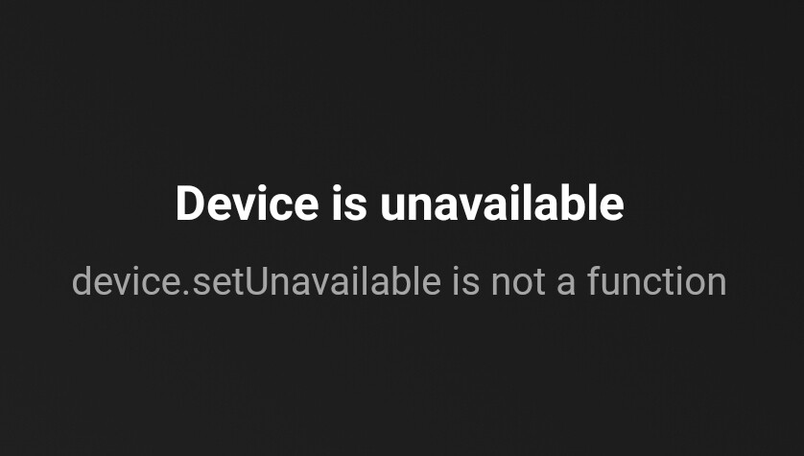Image resolution: width=804 pixels, height=456 pixels.
Task: Click the 'Device is unavailable' heading
Action: click(399, 204)
